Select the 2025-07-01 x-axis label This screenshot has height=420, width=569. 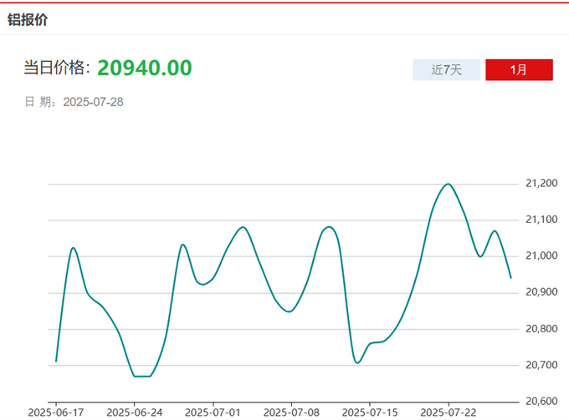click(x=213, y=412)
